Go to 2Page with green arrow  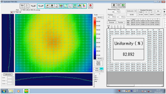(123, 6)
